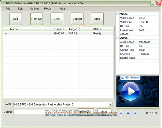Select the video Bit Rate value 120
The image size is (162, 128).
(x=148, y=26)
